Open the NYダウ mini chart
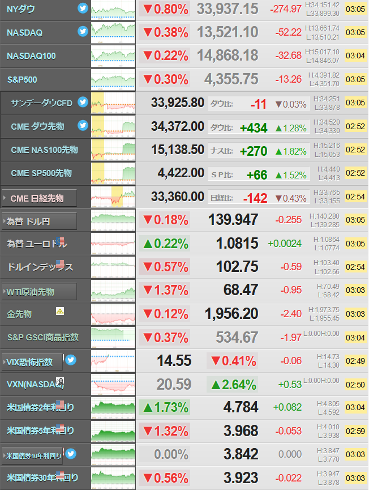The width and height of the screenshot is (369, 490). click(x=113, y=10)
